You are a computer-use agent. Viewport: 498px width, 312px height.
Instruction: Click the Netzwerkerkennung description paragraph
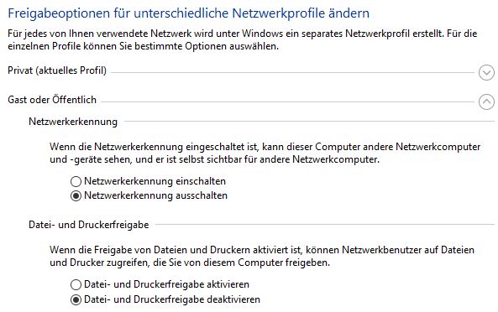265,153
